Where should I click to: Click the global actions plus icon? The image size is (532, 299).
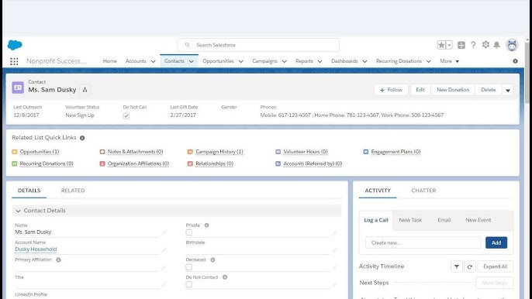point(461,45)
